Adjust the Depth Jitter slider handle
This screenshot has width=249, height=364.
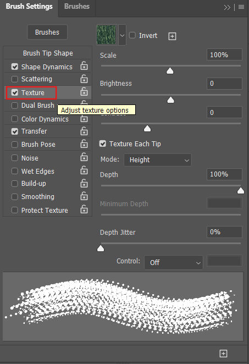[101, 249]
